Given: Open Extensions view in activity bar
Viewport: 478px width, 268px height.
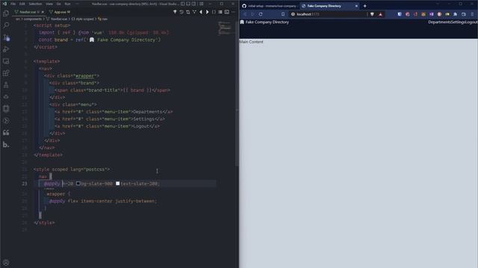Looking at the screenshot, I should click(6, 73).
